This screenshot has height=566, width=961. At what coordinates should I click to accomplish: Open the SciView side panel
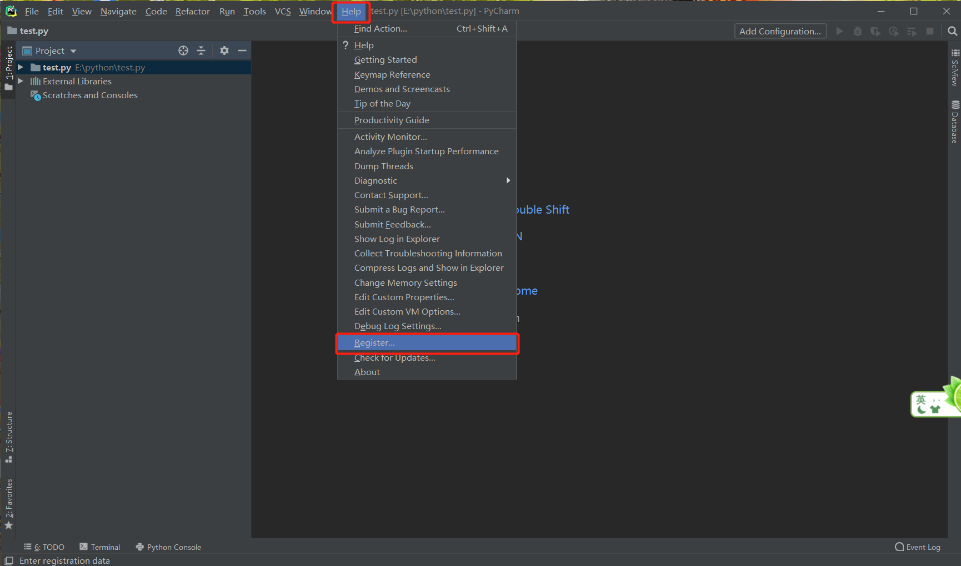click(955, 68)
